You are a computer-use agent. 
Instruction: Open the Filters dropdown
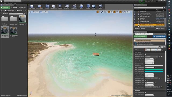pos(5,13)
